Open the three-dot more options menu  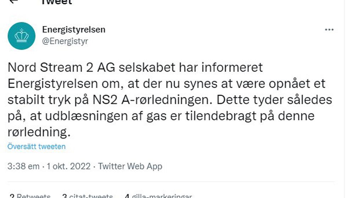tap(329, 30)
